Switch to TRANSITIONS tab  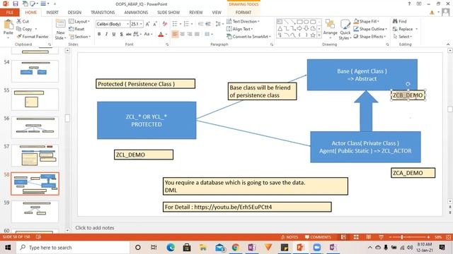103,13
